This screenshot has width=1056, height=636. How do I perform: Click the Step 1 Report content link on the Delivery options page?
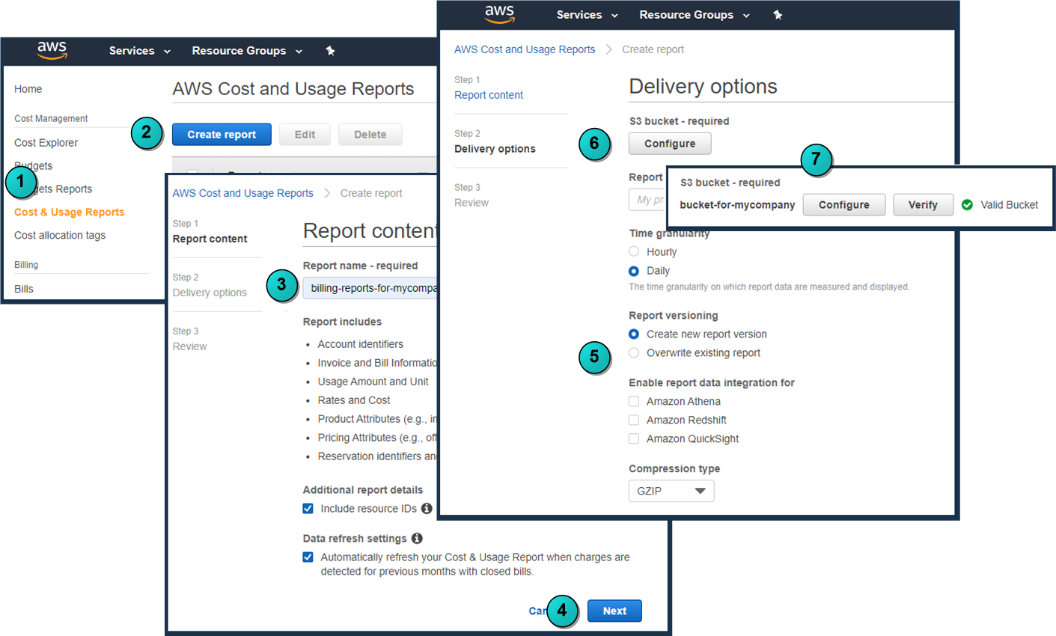(x=489, y=95)
